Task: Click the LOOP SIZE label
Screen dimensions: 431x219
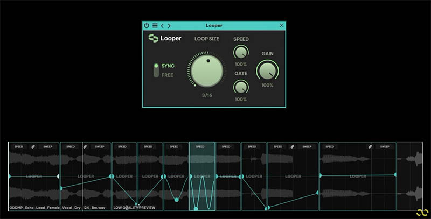Action: tap(207, 39)
